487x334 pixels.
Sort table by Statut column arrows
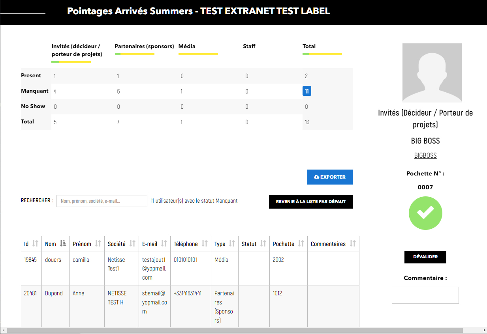pyautogui.click(x=263, y=244)
